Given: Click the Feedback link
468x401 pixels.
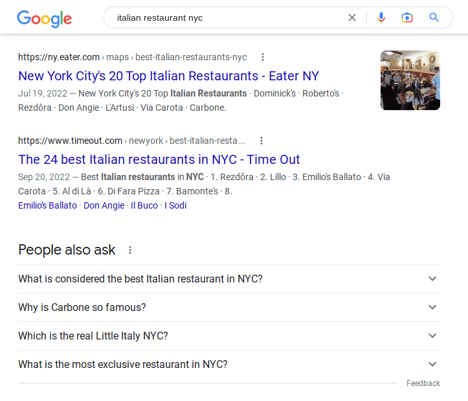Looking at the screenshot, I should tap(423, 384).
